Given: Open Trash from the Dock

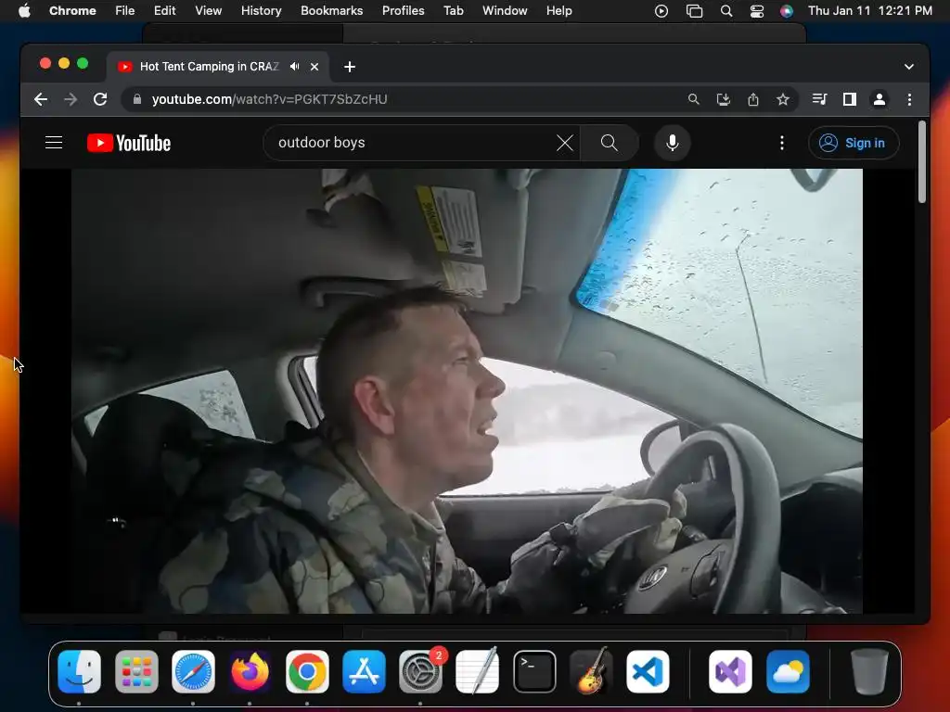Looking at the screenshot, I should coord(869,671).
